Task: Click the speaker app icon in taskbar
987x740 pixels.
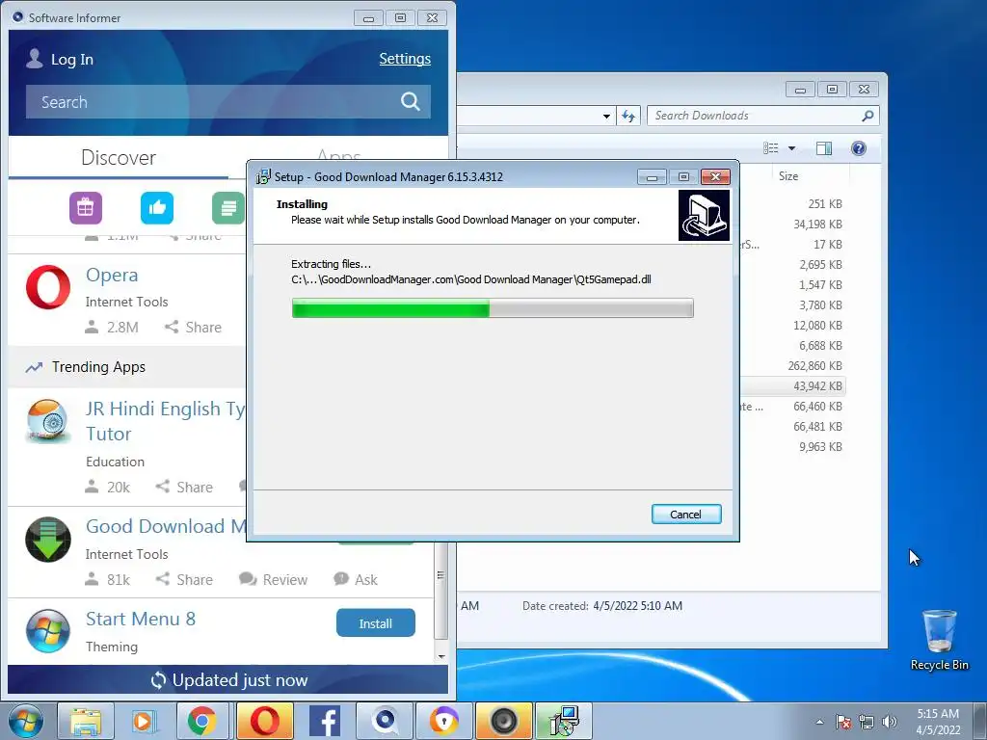Action: [x=503, y=721]
